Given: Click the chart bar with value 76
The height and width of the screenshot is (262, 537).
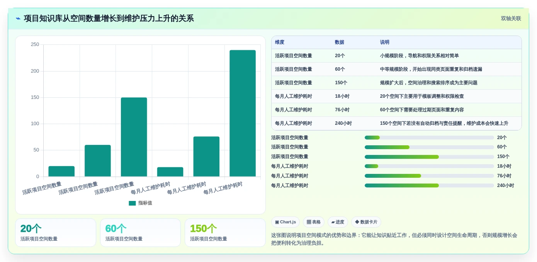Looking at the screenshot, I should [206, 157].
